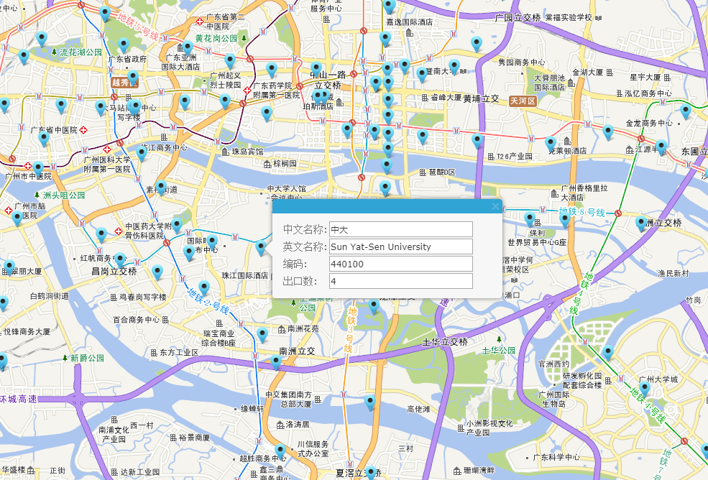
Task: Select the marker above 官洲西约
Action: click(608, 352)
